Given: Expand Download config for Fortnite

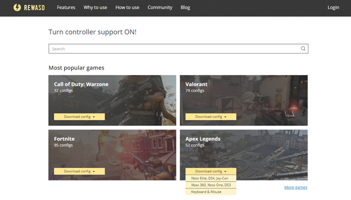Looking at the screenshot, I should pos(79,171).
